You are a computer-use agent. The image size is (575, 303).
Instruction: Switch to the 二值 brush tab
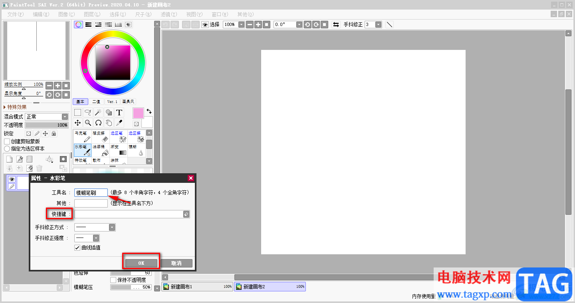[97, 101]
